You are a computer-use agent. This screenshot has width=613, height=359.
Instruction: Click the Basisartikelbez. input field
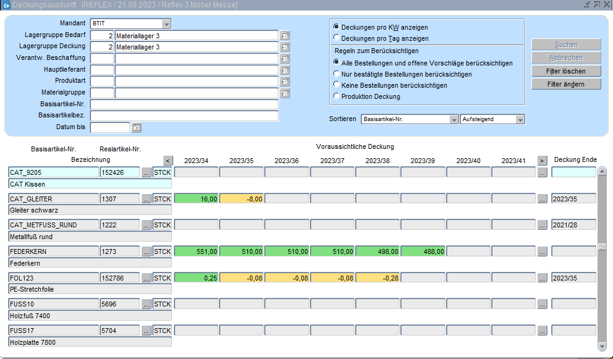tap(184, 116)
